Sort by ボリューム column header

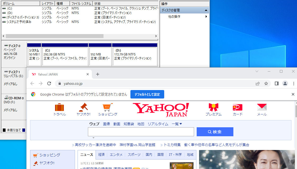(x=21, y=4)
